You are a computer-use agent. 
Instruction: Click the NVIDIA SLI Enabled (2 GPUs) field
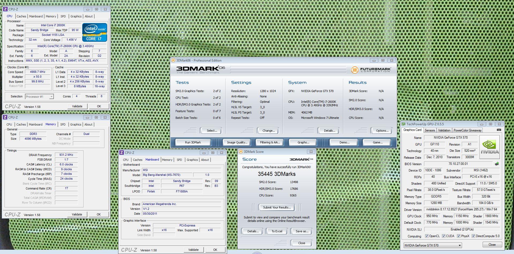point(462,229)
